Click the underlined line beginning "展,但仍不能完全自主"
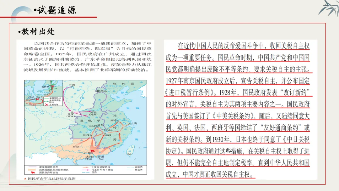This screenshot has height=191, width=339. pos(238,163)
